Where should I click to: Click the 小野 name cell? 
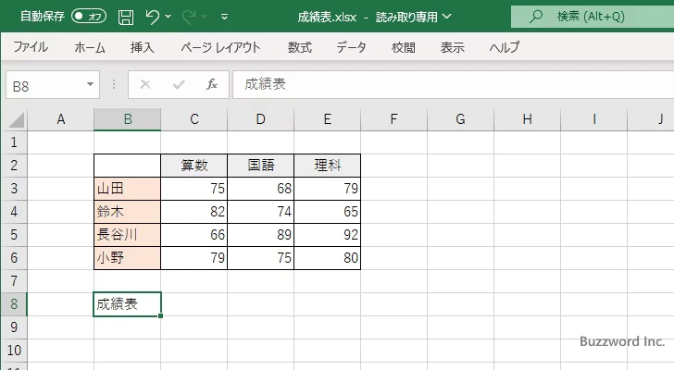coord(127,258)
